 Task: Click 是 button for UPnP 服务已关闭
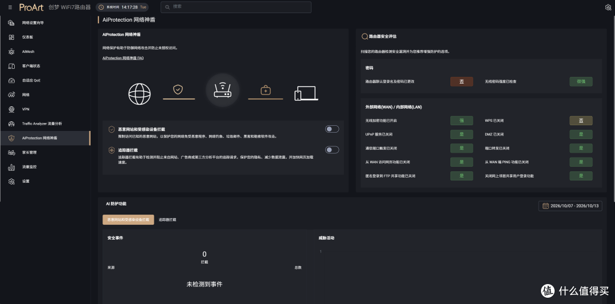point(462,134)
